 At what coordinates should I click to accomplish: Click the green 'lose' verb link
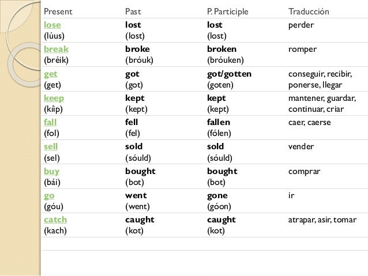[52, 25]
